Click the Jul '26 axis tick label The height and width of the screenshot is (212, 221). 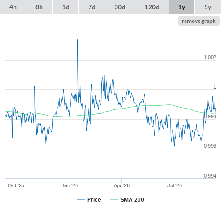click(174, 185)
